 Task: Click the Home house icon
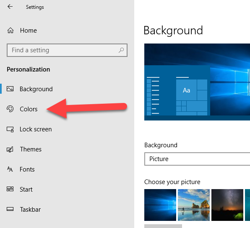coord(10,31)
